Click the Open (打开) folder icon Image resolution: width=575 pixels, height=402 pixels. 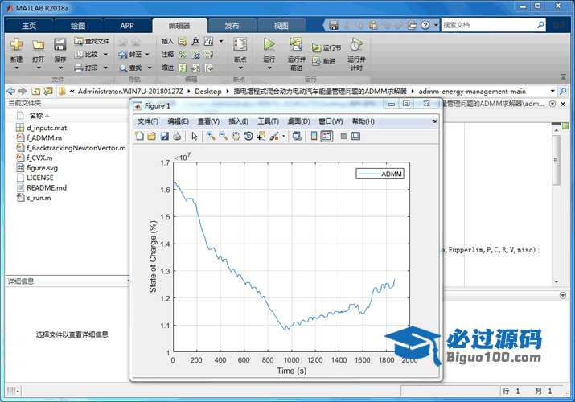pos(38,45)
